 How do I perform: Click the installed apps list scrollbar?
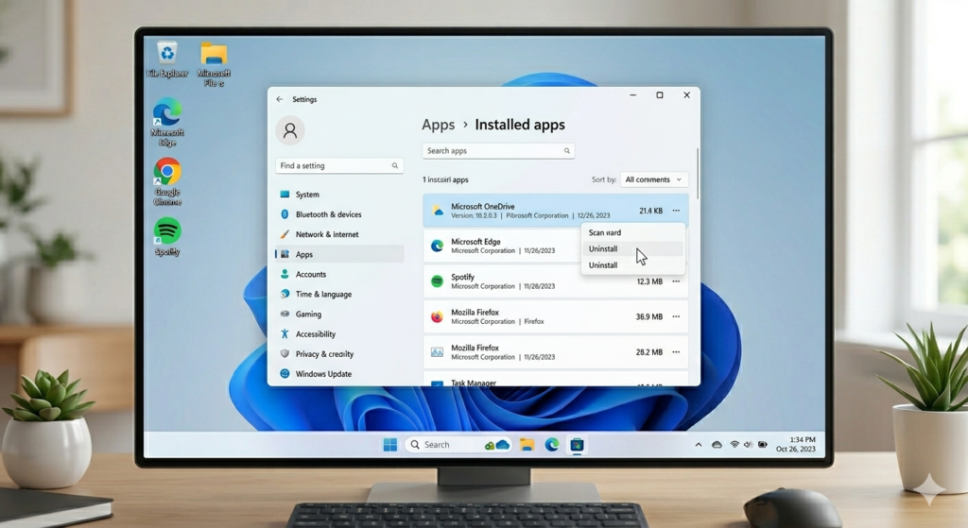pyautogui.click(x=698, y=174)
